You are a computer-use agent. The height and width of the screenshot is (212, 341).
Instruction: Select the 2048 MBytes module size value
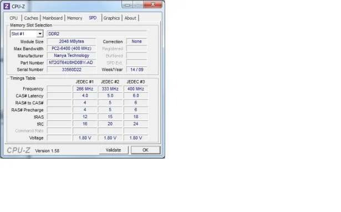72,41
